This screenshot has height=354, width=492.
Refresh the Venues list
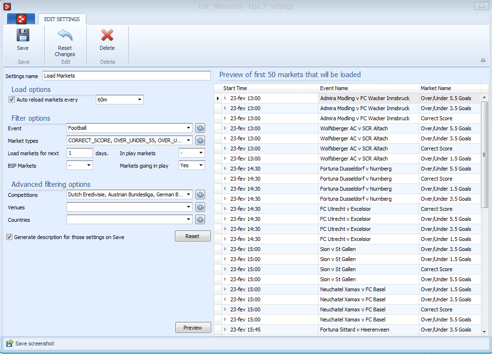pos(200,207)
